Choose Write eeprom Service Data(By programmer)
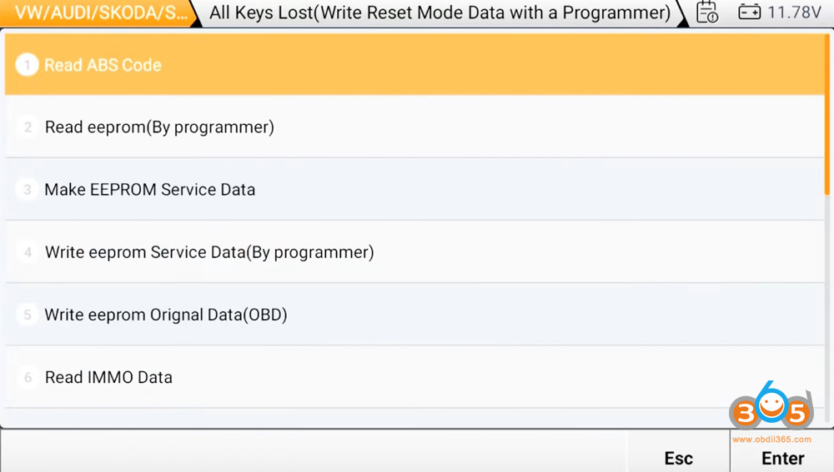Viewport: 834px width, 472px height. 209,252
